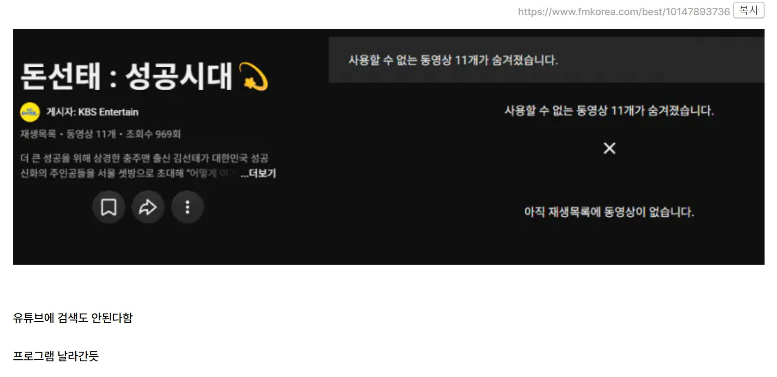Dismiss the notice with the X icon
Screen dimensions: 777x377
tap(610, 148)
